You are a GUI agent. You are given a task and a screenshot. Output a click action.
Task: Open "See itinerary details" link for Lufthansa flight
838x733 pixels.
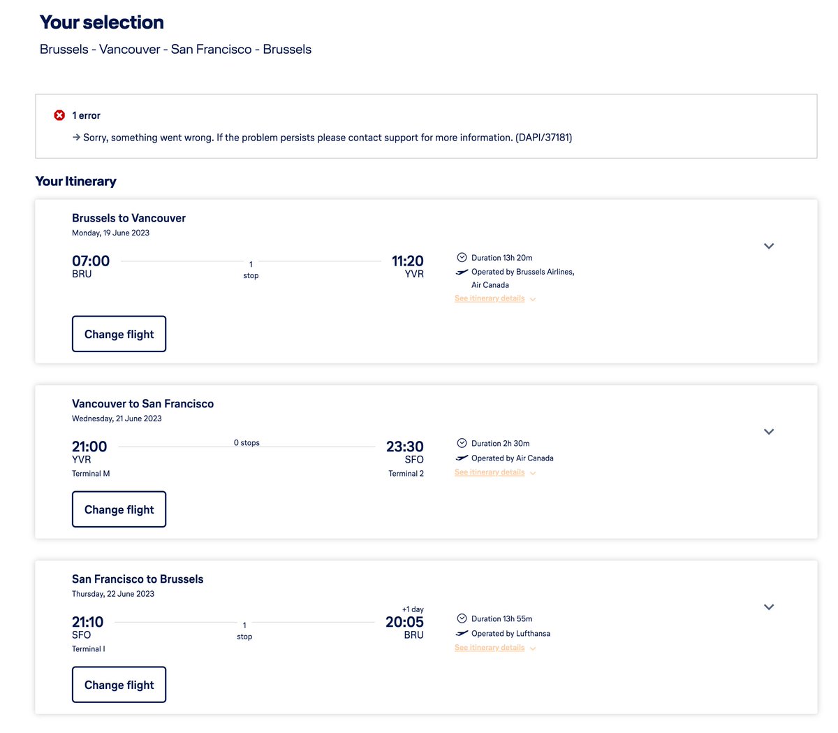(x=490, y=648)
